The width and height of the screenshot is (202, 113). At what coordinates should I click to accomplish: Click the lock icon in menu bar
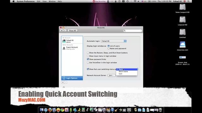click(x=116, y=1)
